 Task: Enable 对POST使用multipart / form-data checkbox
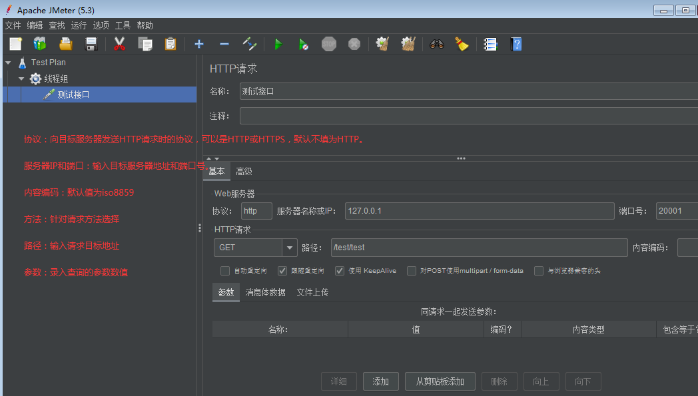tap(412, 270)
